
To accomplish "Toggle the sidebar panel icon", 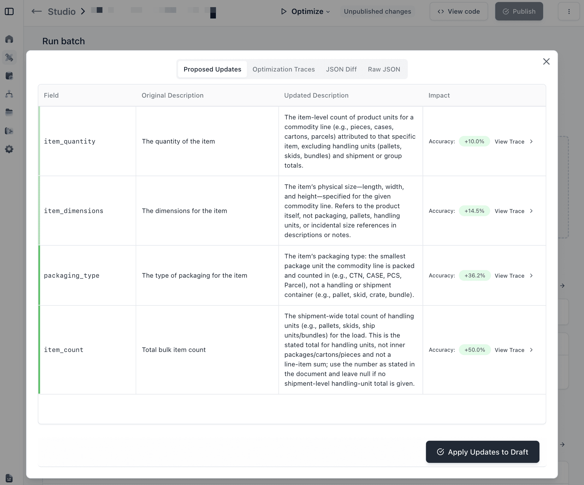I will pyautogui.click(x=9, y=11).
